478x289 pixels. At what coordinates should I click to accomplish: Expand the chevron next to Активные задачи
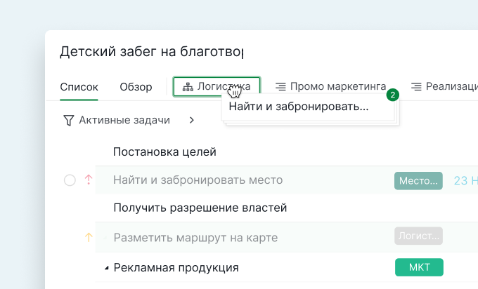(192, 121)
